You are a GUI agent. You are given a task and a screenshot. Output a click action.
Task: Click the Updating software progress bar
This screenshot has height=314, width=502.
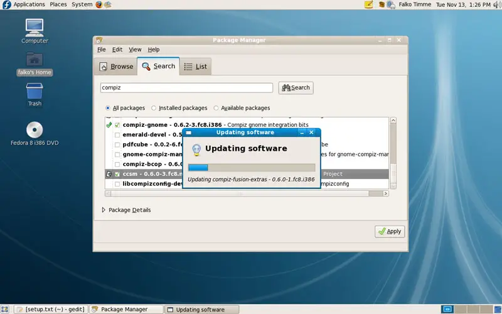[252, 168]
